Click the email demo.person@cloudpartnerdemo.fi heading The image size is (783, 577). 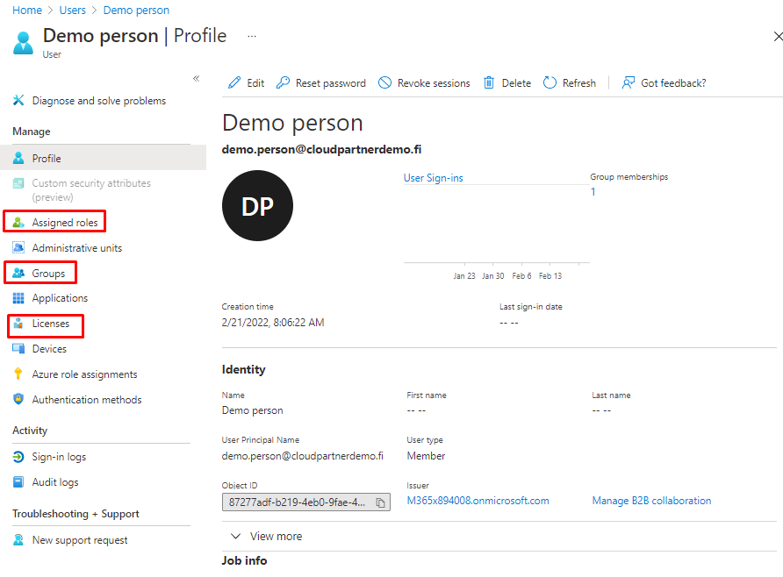pyautogui.click(x=321, y=149)
